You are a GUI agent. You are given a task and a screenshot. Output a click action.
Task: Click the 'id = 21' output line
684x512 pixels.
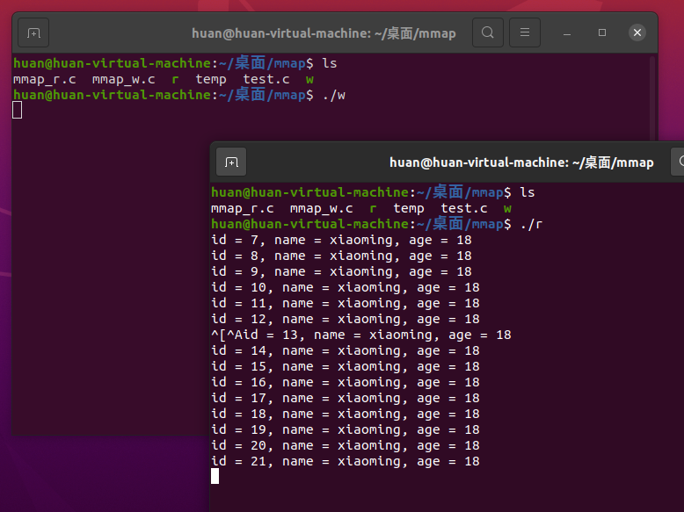[346, 461]
